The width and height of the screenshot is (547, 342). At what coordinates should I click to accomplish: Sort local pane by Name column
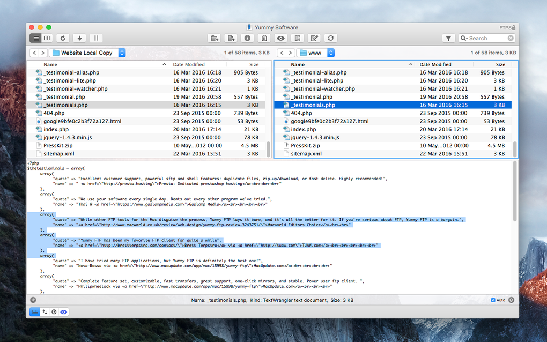[x=98, y=64]
